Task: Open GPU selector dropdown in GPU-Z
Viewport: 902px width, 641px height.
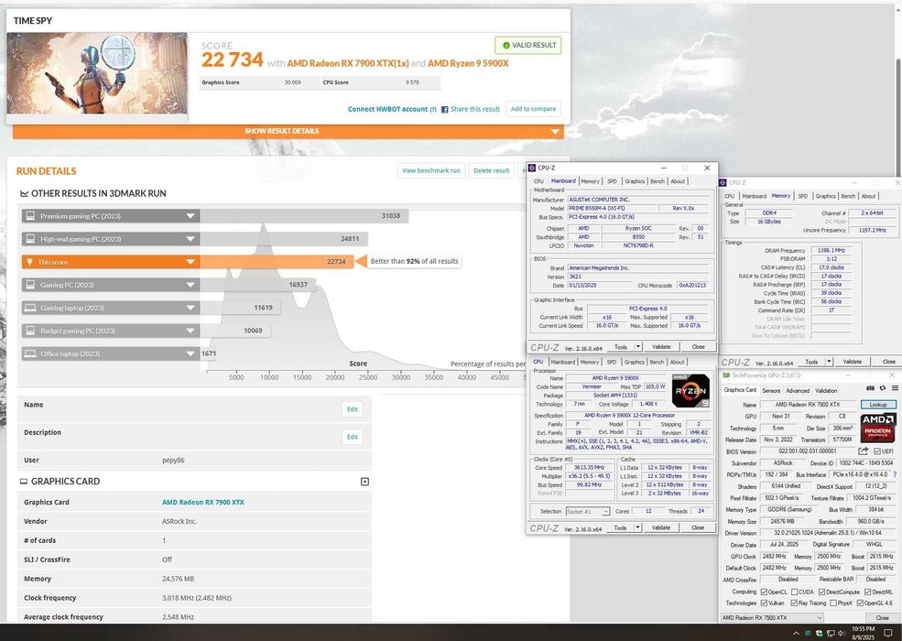Action: (772, 618)
